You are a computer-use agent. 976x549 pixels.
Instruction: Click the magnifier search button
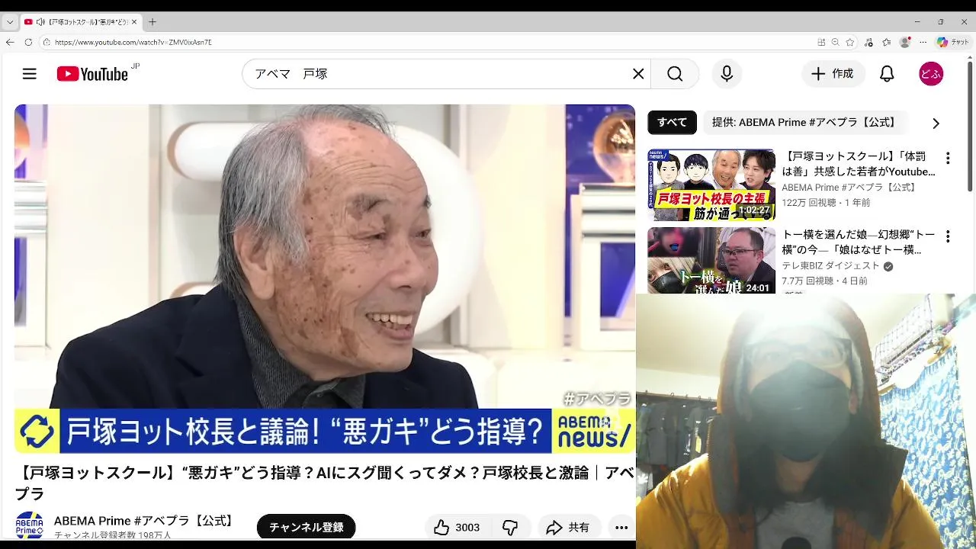pos(675,74)
